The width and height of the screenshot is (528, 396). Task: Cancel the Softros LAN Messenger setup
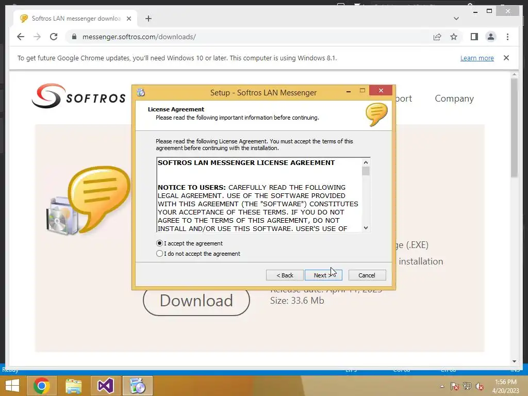(367, 275)
